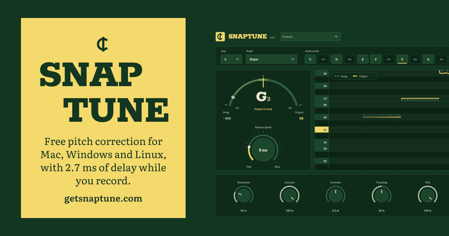The width and height of the screenshot is (449, 236).
Task: Enable the G# scale note
Action: 415,59
